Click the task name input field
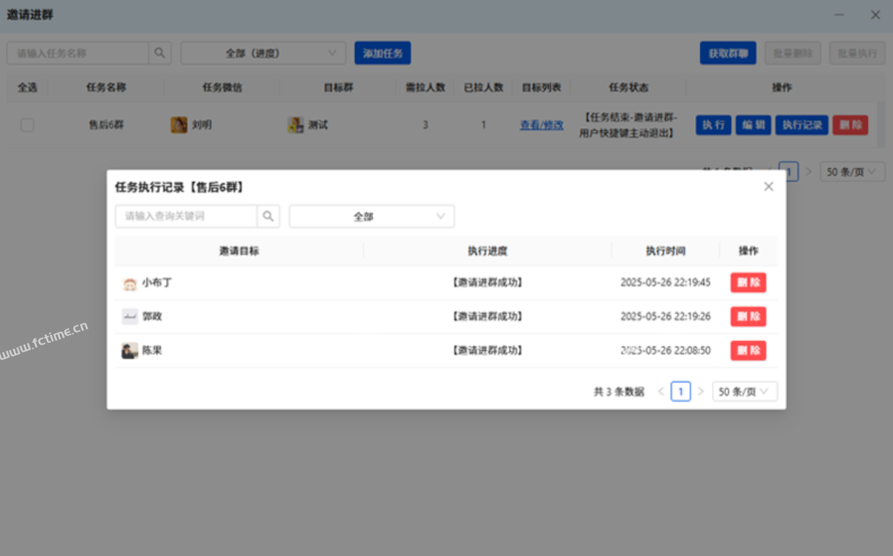Viewport: 893px width, 556px height. click(x=78, y=53)
